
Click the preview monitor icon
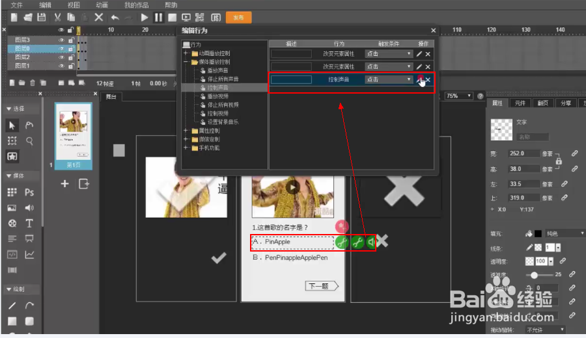click(186, 18)
